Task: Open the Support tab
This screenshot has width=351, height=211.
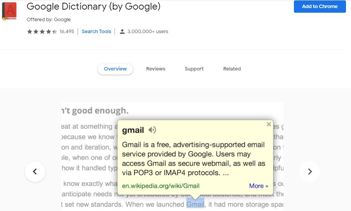Action: coord(194,69)
